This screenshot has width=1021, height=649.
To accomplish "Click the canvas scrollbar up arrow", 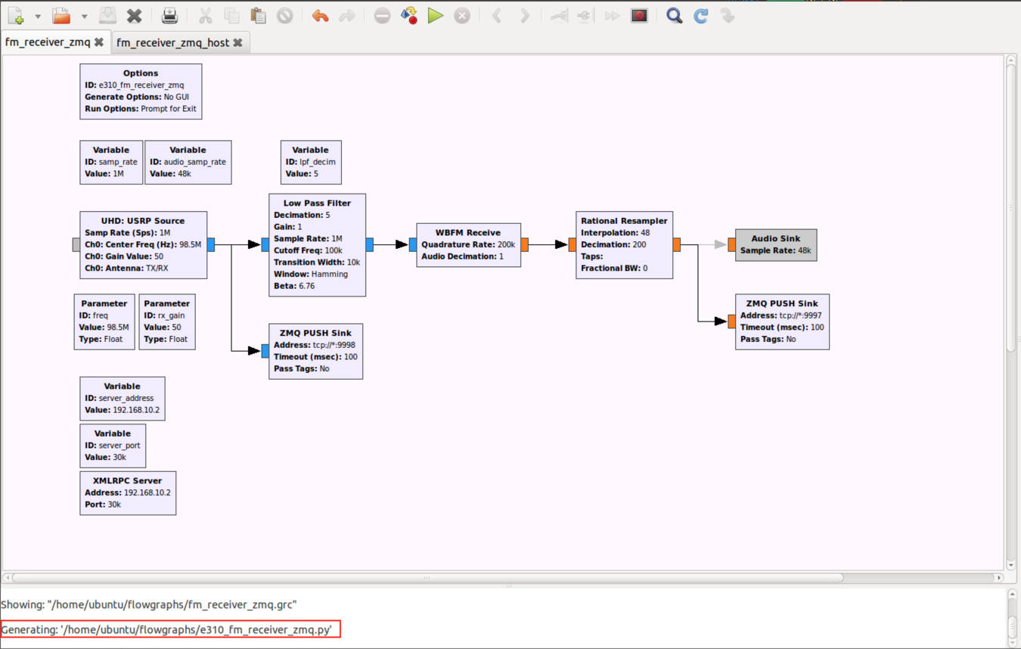I will pos(1011,60).
